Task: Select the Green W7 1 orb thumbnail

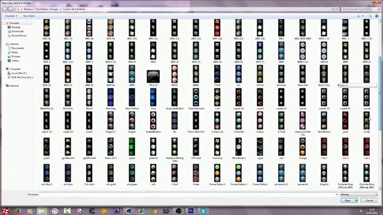Action: [110, 147]
